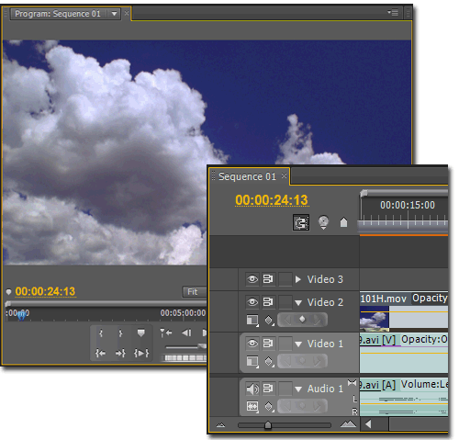Collapse the Video 2 track
Image resolution: width=459 pixels, height=440 pixels.
tap(298, 303)
